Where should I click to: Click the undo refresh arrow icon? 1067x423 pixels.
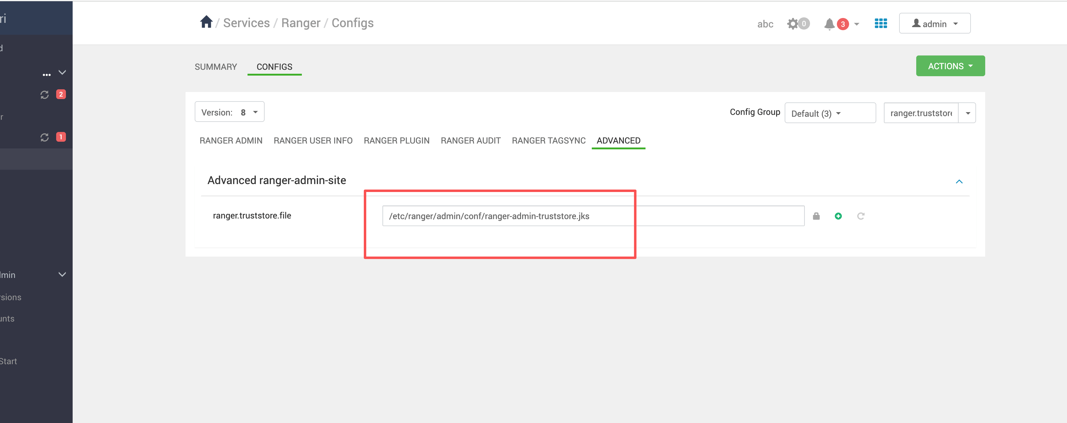tap(860, 216)
